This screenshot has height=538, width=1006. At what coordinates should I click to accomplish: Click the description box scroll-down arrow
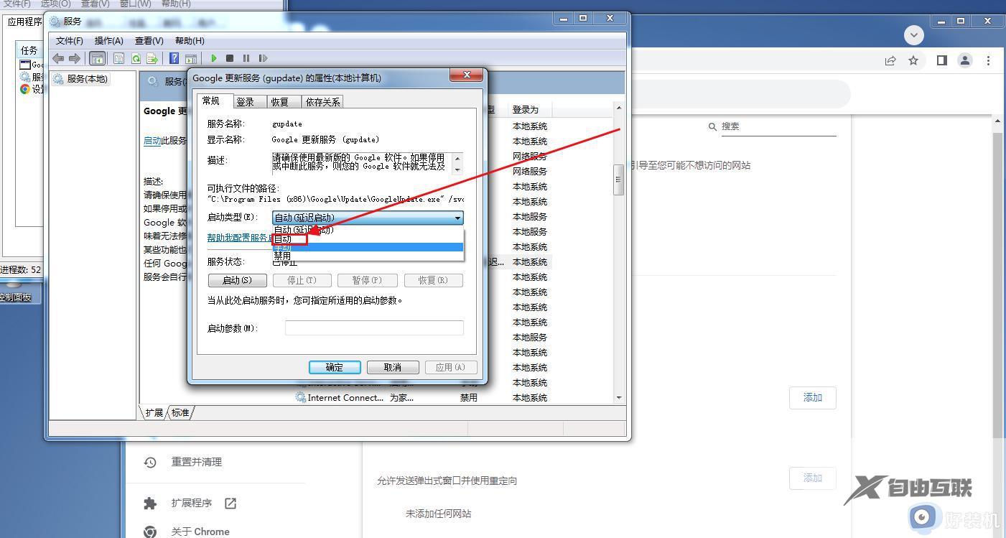pos(459,169)
